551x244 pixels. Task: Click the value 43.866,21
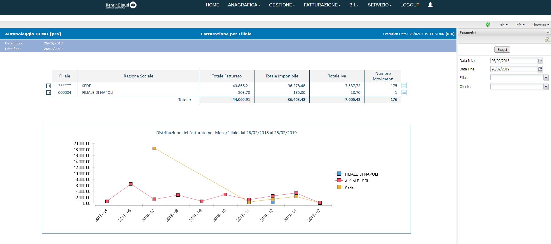coord(241,86)
